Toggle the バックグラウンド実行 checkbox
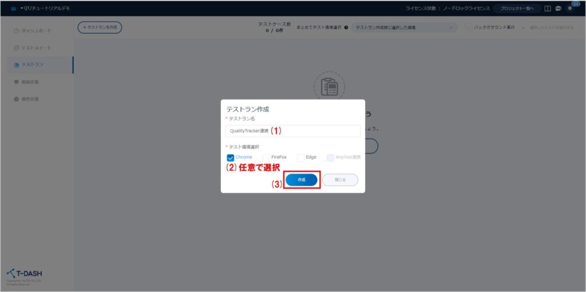This screenshot has height=292, width=586. coord(468,27)
